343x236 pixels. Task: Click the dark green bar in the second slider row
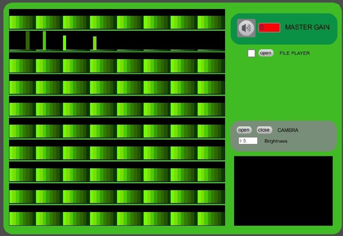coord(28,41)
